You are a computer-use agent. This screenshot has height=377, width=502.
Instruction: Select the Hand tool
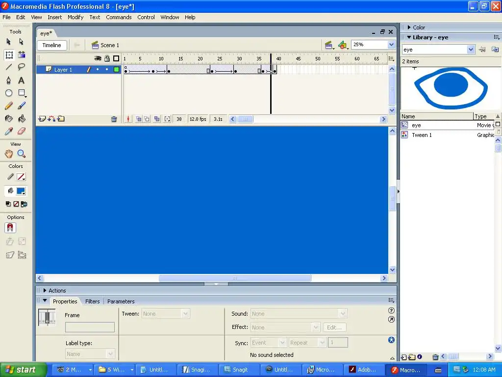9,154
